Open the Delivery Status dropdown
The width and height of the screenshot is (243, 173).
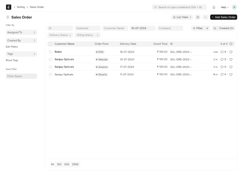[60, 35]
